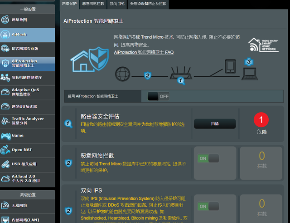Open 访客网路专业版 in the sidebar
Viewport: 290px width, 223px height.
(x=25, y=49)
